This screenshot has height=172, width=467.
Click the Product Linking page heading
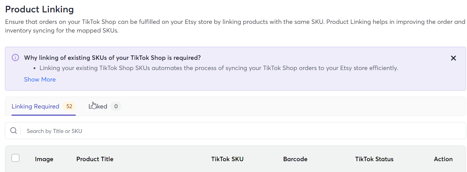(39, 9)
